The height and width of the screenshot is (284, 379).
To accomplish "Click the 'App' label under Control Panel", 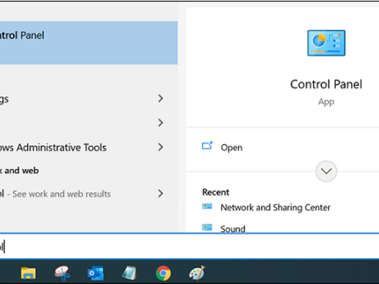I will coord(326,102).
